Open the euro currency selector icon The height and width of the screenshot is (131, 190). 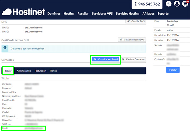tap(168, 4)
